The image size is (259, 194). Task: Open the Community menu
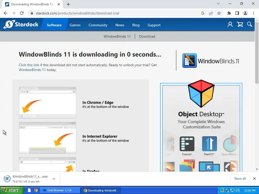coord(98,25)
